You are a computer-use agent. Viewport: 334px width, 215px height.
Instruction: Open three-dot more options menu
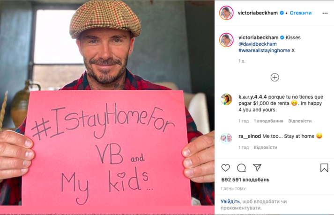325,13
